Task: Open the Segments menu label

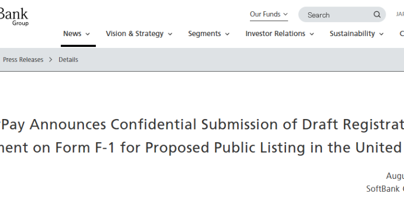Action: (204, 34)
